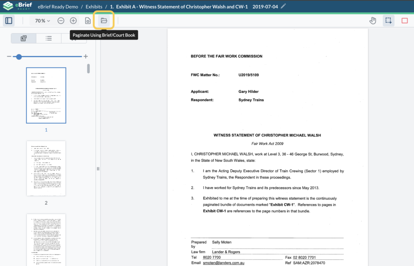The width and height of the screenshot is (414, 266).
Task: Click applicant name Gary Hilder
Action: 249,92
